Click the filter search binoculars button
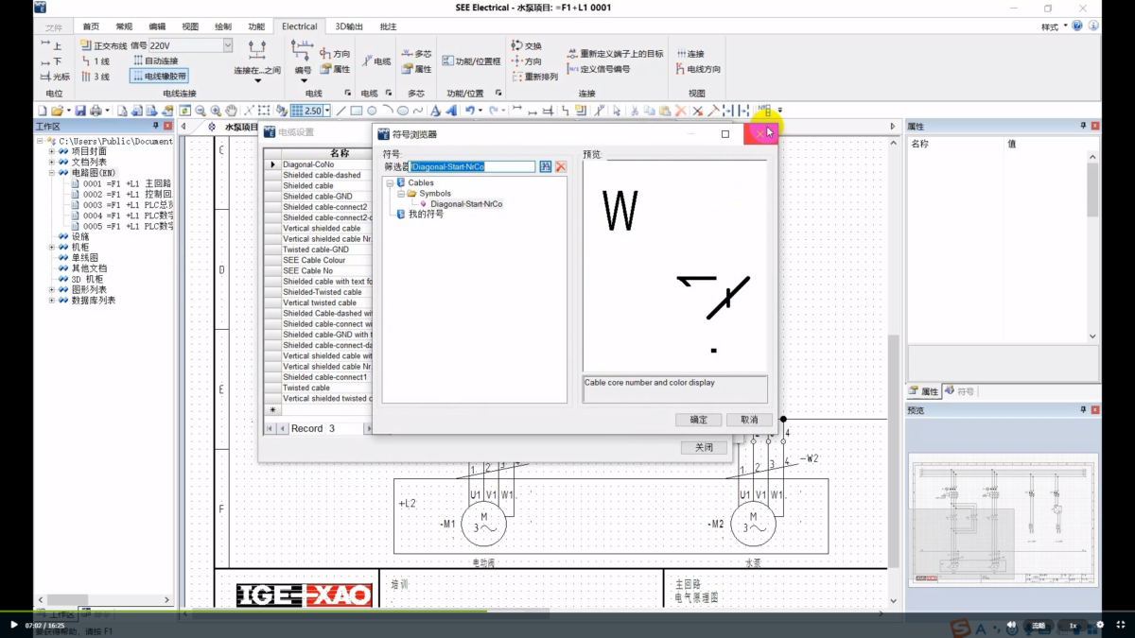This screenshot has height=638, width=1135. click(546, 166)
